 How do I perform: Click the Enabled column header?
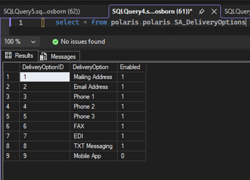pyautogui.click(x=132, y=67)
